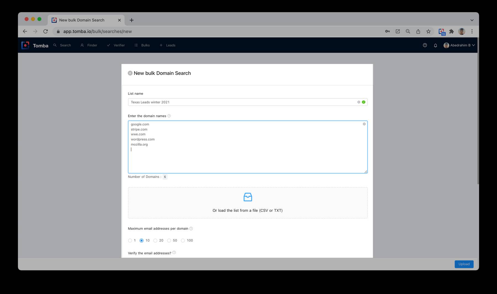497x294 pixels.
Task: Click the open in new window icon
Action: 398,31
